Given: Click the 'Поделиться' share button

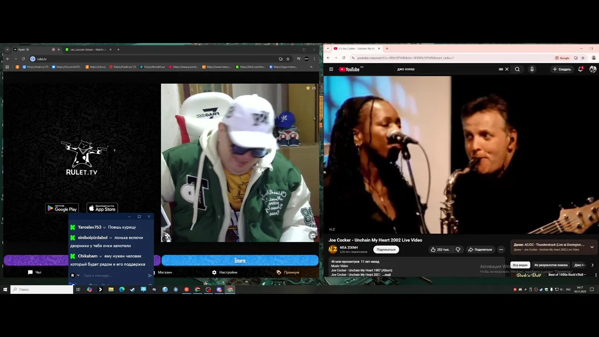Looking at the screenshot, I should tap(480, 249).
